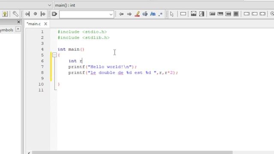Place cursor in 'int r' on line 6
Screen dimensions: 274x154
75,61
